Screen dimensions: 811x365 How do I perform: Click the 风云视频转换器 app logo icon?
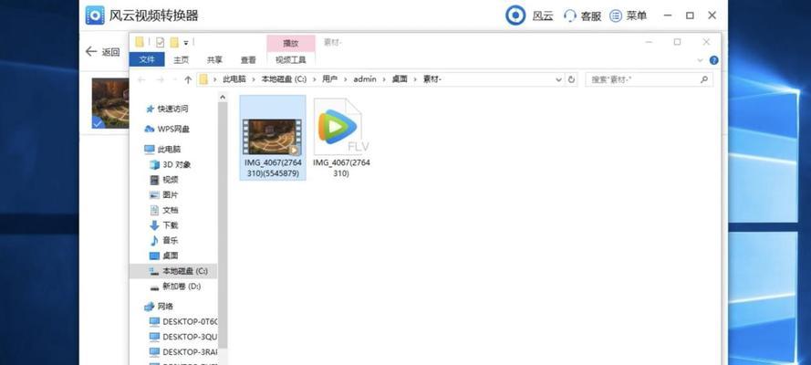pyautogui.click(x=95, y=15)
